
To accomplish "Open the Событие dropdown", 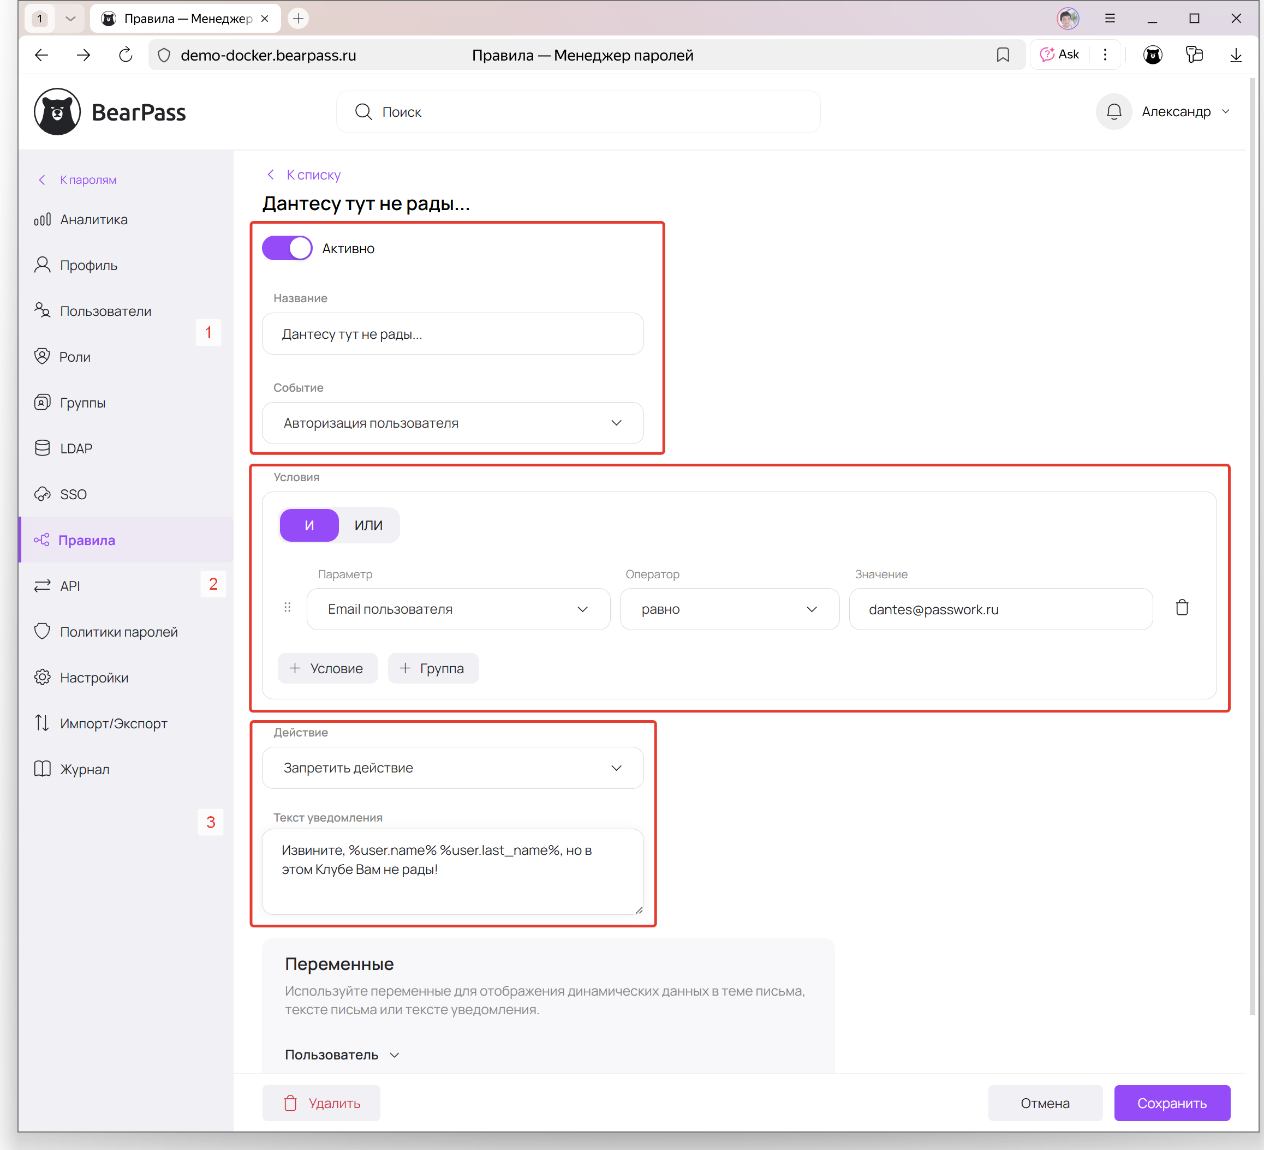I will [452, 423].
